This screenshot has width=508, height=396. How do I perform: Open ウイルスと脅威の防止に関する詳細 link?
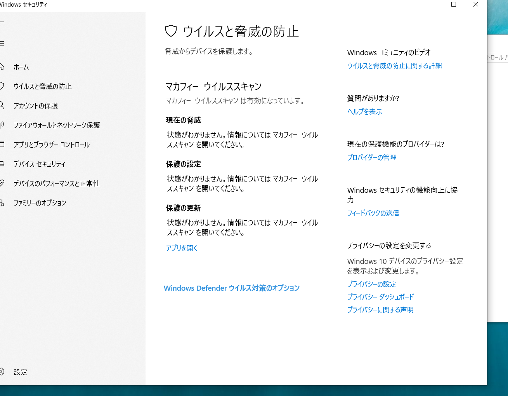click(x=394, y=66)
